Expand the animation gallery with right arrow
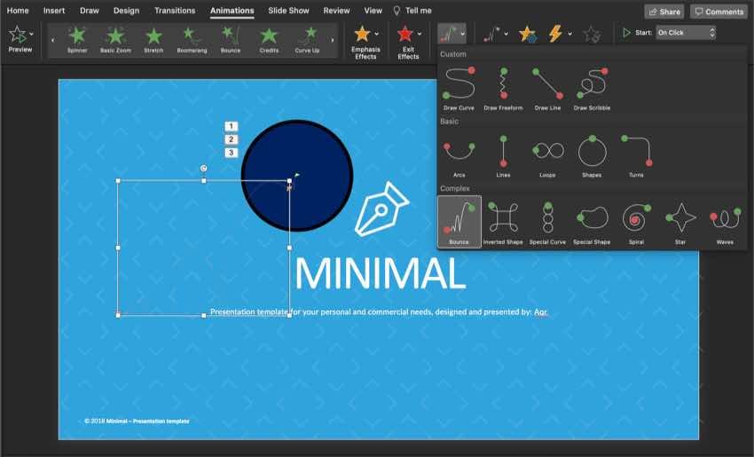This screenshot has width=754, height=457. (333, 40)
